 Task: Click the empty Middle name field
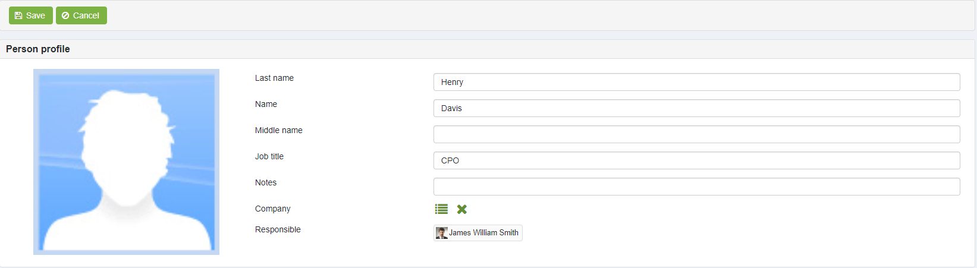point(697,134)
